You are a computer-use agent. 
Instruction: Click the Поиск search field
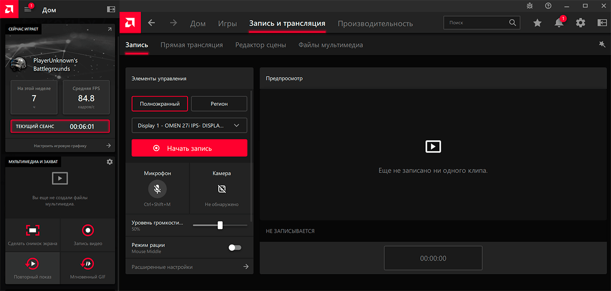[477, 22]
